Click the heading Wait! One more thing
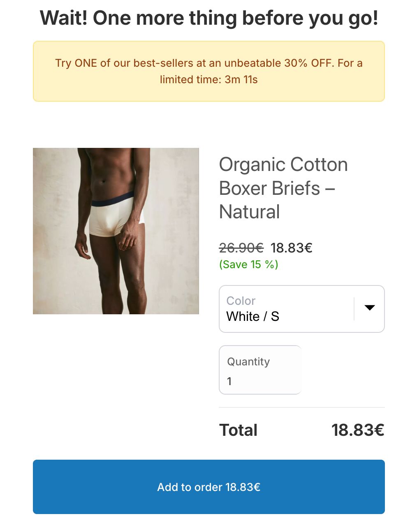The width and height of the screenshot is (403, 519). (208, 18)
